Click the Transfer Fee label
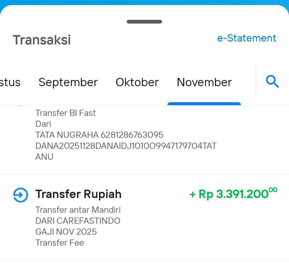Image resolution: width=289 pixels, height=274 pixels. (60, 243)
